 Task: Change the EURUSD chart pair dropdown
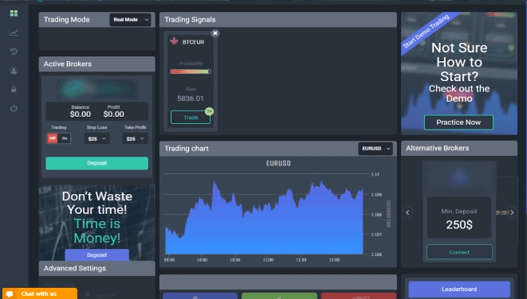pos(376,149)
